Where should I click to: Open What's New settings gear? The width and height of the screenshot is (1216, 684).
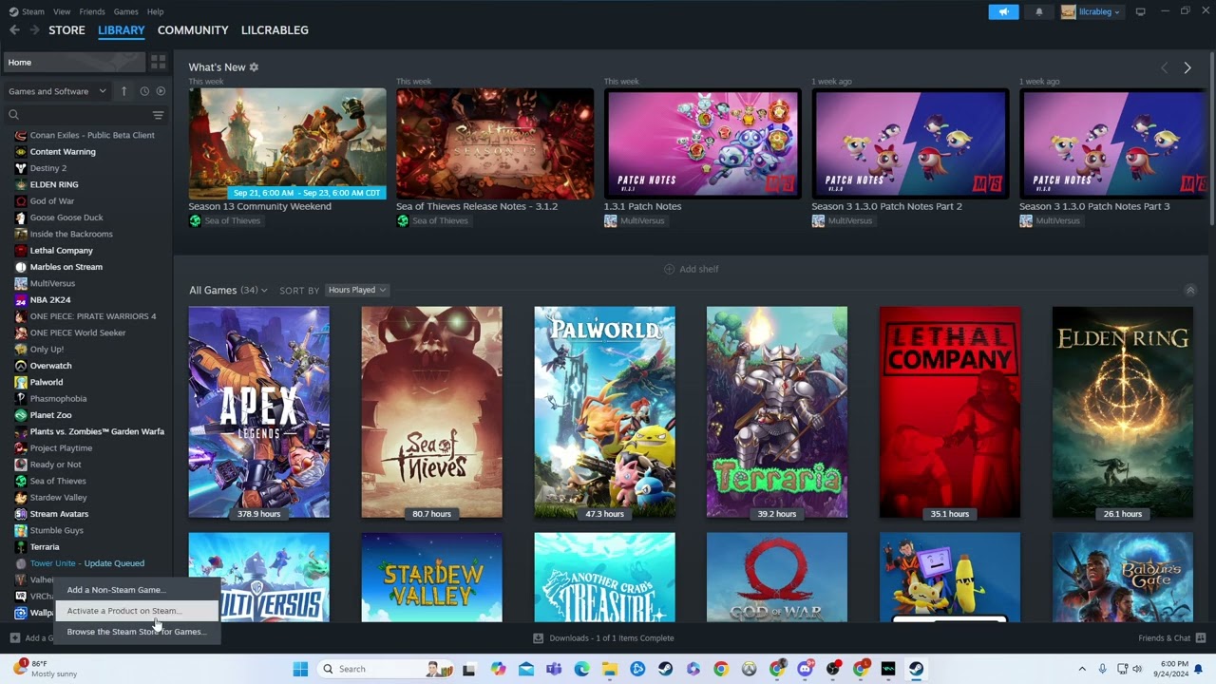254,67
